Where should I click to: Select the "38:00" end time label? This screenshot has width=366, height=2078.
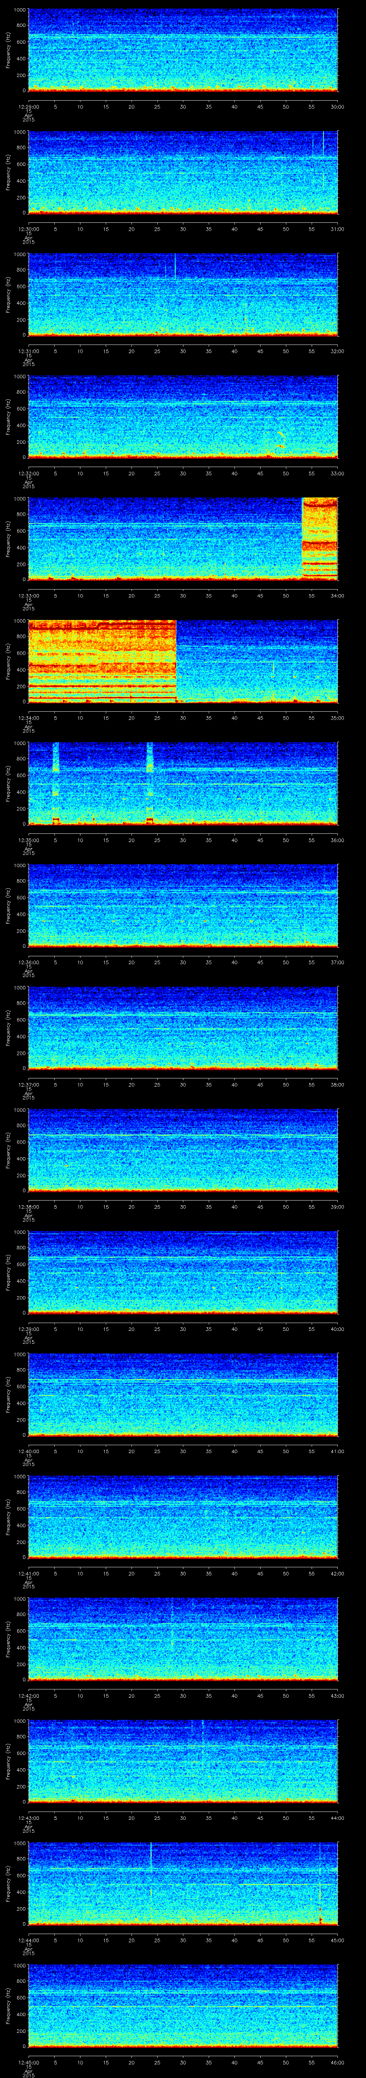338,1084
